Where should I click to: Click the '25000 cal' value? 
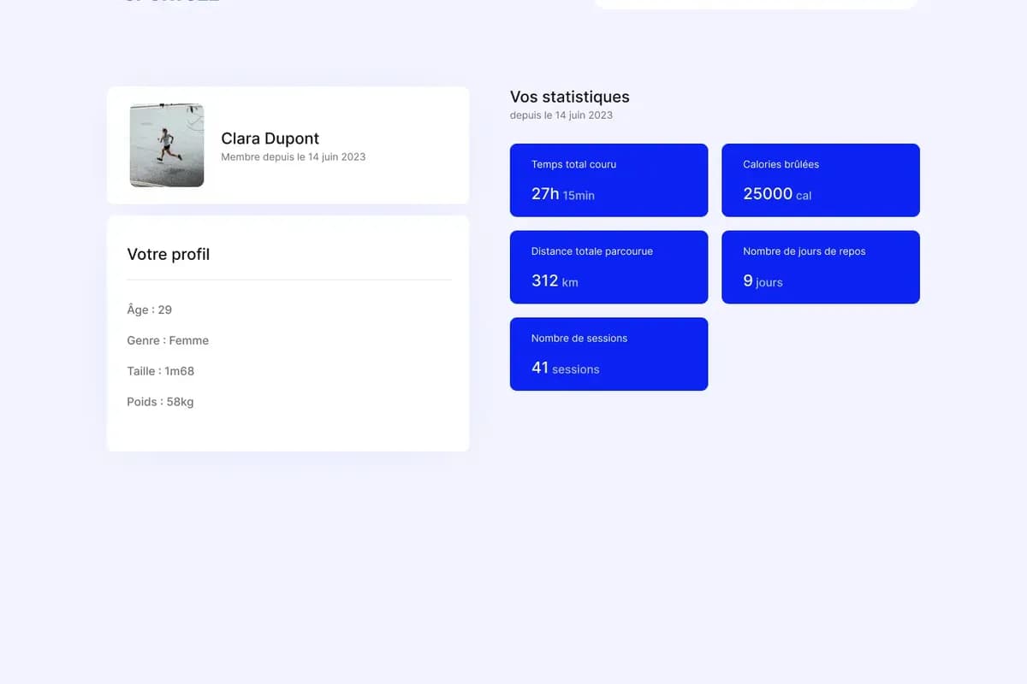click(x=776, y=194)
